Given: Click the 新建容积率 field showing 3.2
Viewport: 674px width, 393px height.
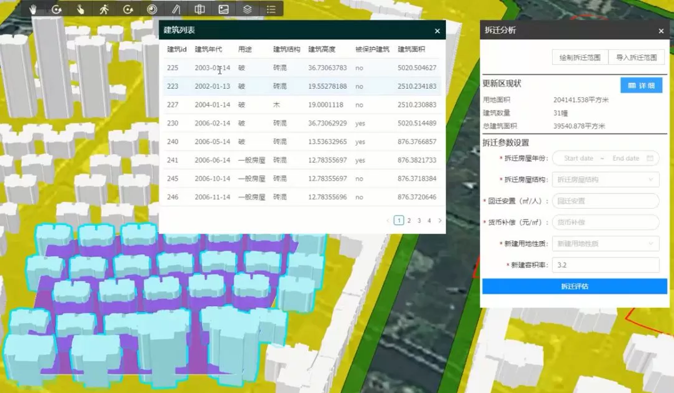Looking at the screenshot, I should [605, 265].
